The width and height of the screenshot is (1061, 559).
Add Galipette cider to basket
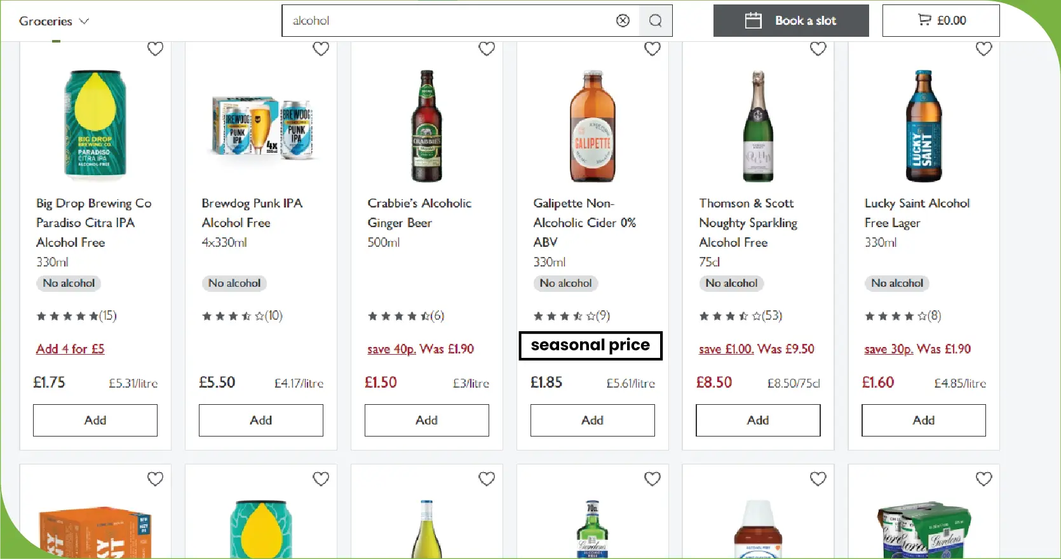(592, 420)
